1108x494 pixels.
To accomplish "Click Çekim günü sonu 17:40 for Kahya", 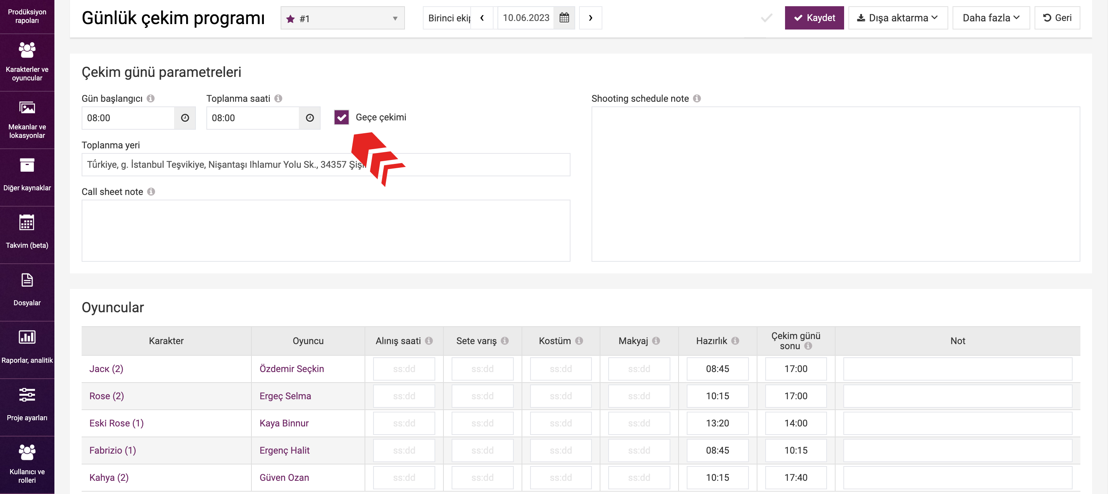I will (x=796, y=477).
